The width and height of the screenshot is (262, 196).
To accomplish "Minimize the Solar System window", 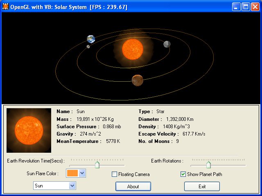I will pos(237,7).
